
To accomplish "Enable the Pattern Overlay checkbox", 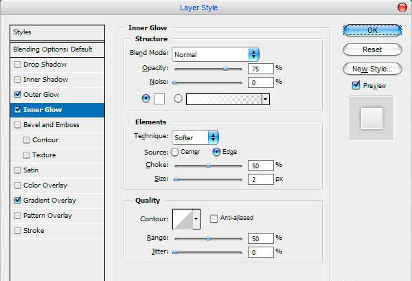I will tap(17, 216).
